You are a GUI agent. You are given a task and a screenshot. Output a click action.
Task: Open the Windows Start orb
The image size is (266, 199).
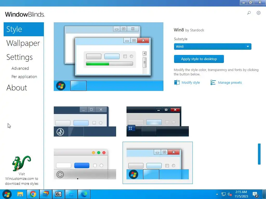click(x=7, y=194)
